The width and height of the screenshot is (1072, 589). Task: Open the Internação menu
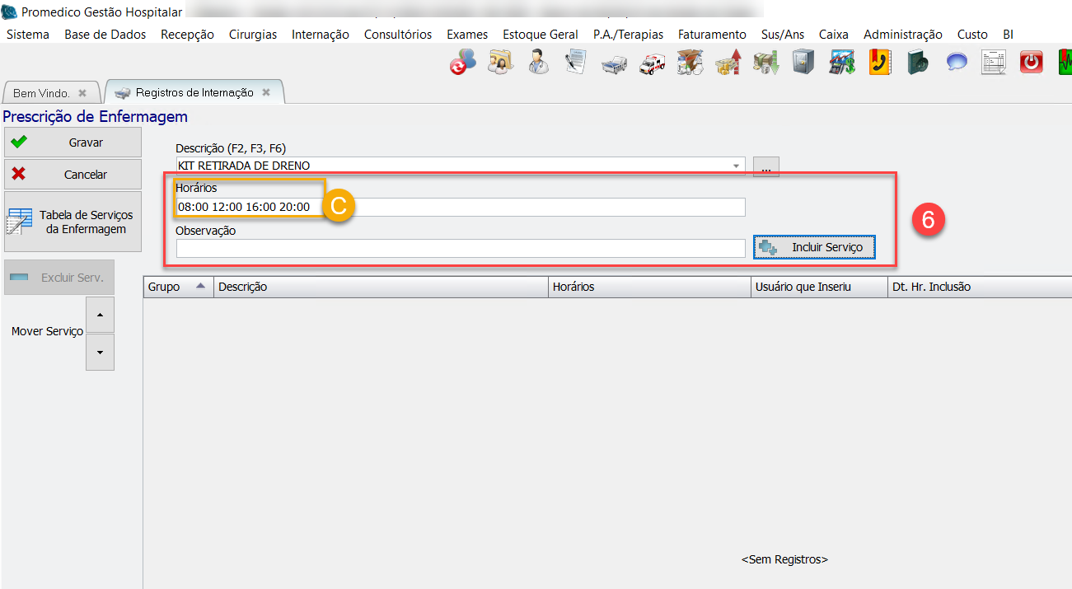pos(320,35)
